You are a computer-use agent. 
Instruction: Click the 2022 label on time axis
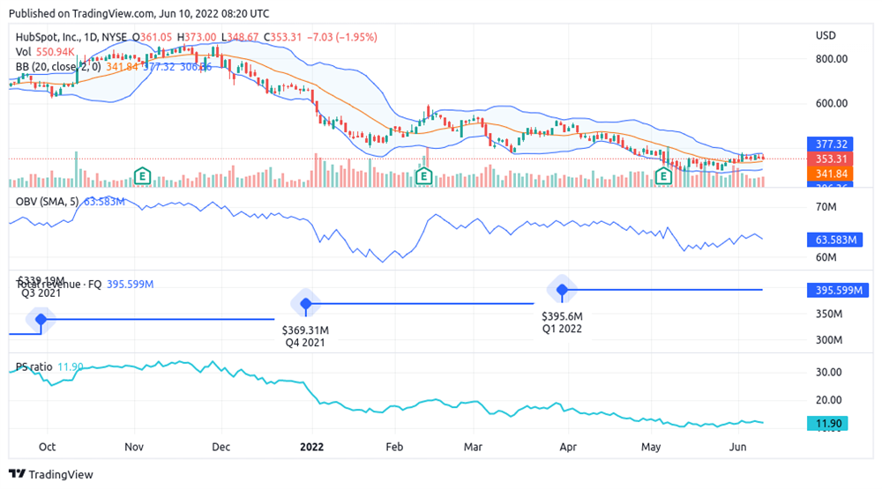(312, 448)
